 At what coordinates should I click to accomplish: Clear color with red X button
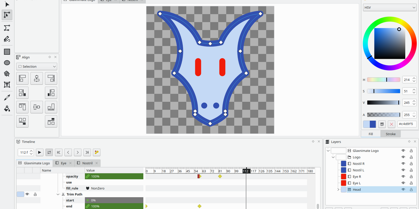(x=391, y=124)
